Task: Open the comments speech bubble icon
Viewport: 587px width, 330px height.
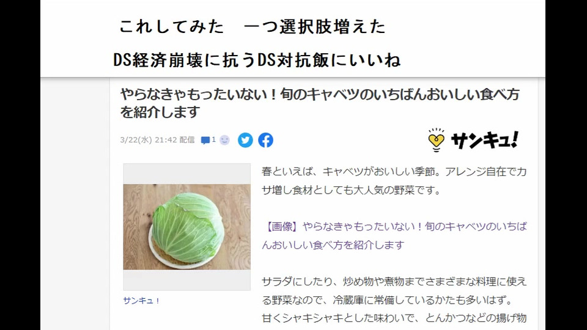Action: point(205,141)
